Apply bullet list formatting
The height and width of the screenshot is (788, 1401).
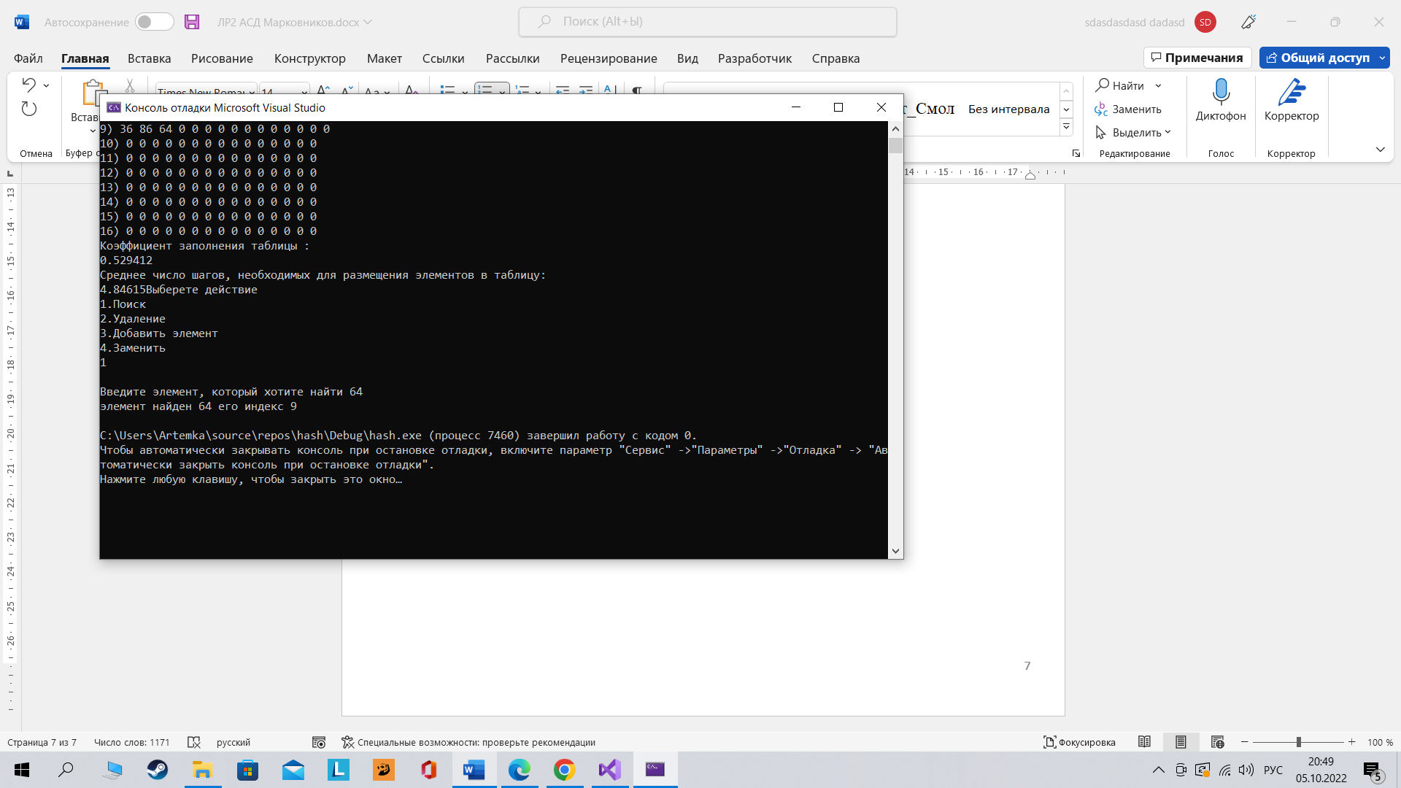(447, 89)
